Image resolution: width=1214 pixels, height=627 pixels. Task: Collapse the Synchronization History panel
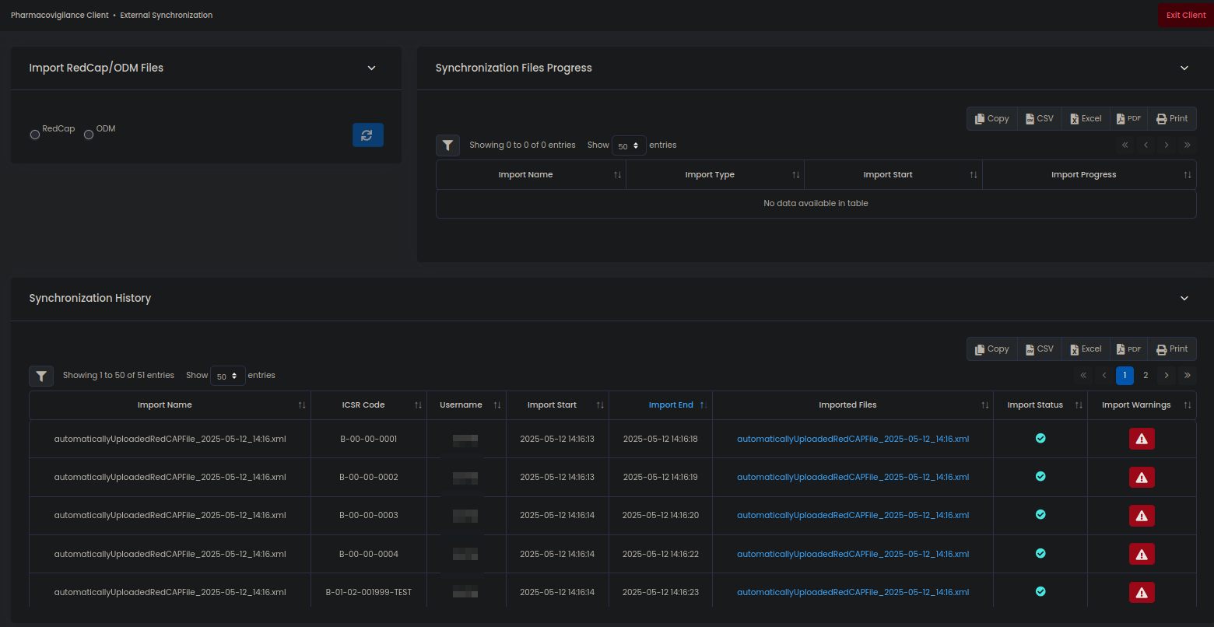tap(1184, 298)
